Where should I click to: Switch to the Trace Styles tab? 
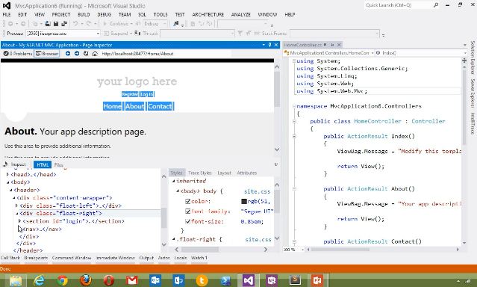tap(199, 173)
